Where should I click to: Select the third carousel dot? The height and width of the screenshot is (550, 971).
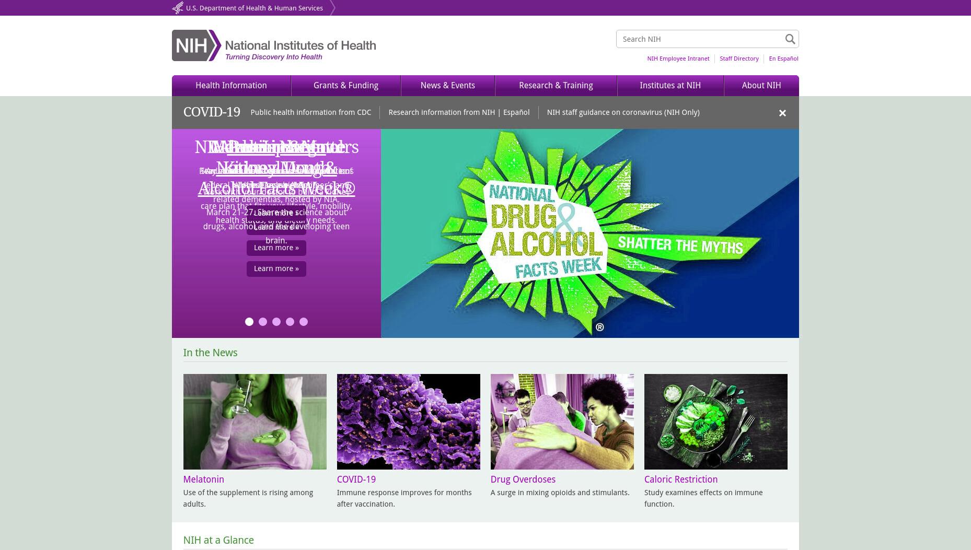pos(276,322)
